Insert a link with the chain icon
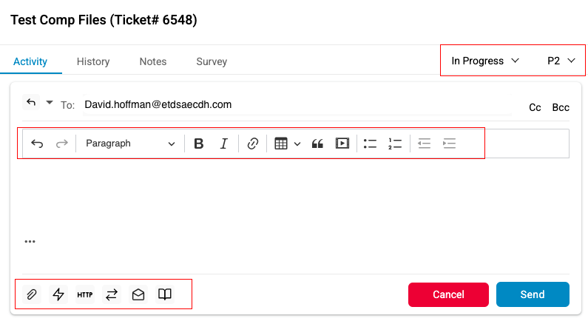This screenshot has height=324, width=588. [x=253, y=144]
